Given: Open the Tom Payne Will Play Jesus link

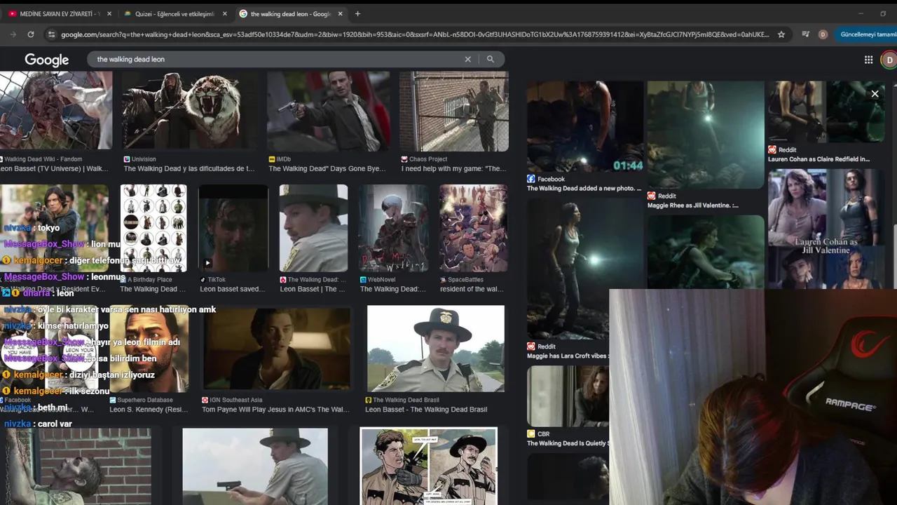Looking at the screenshot, I should tap(275, 410).
